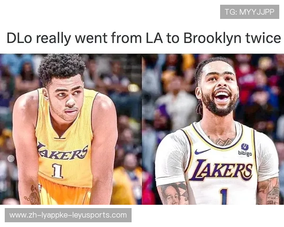The height and width of the screenshot is (227, 284).
Task: Select the right photo of white Lakers jersey
Action: click(213, 129)
